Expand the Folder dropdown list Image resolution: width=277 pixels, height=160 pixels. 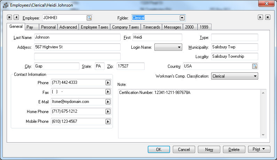(182, 18)
